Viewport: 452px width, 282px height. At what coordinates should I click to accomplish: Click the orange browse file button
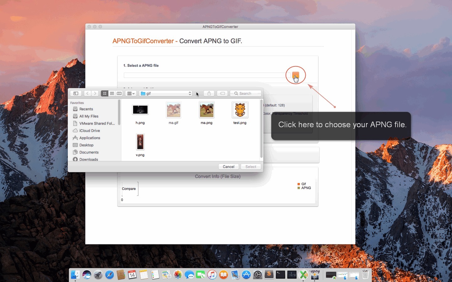click(x=296, y=75)
